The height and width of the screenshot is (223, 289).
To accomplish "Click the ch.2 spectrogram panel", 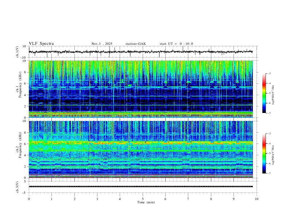I will pos(141,149).
